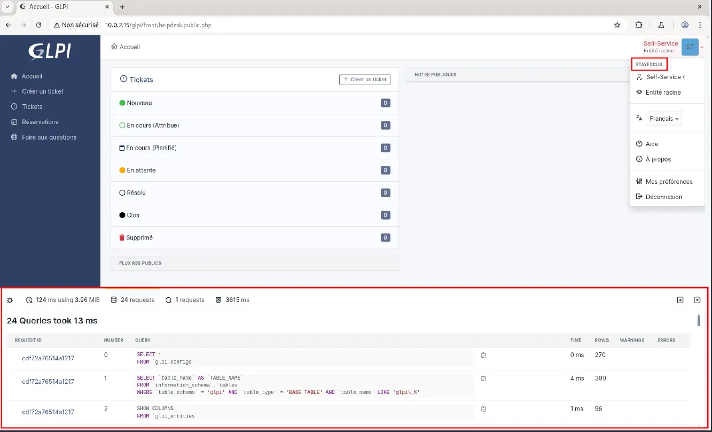The image size is (712, 432).
Task: Open the Nouveau tickets row
Action: [x=255, y=103]
